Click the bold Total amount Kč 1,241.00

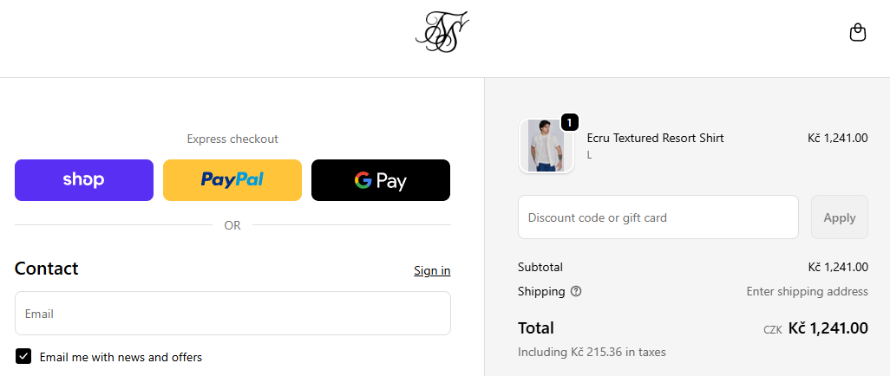828,328
